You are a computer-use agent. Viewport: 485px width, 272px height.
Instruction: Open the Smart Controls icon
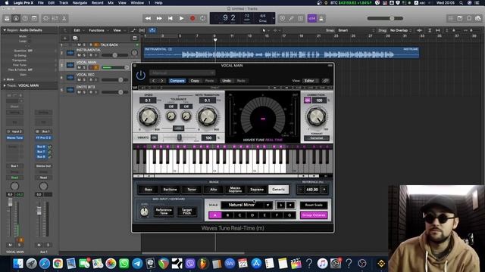coord(45,18)
